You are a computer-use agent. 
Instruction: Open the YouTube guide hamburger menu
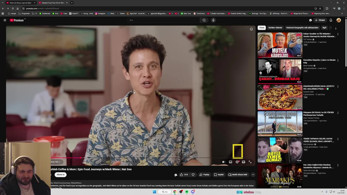coord(5,20)
